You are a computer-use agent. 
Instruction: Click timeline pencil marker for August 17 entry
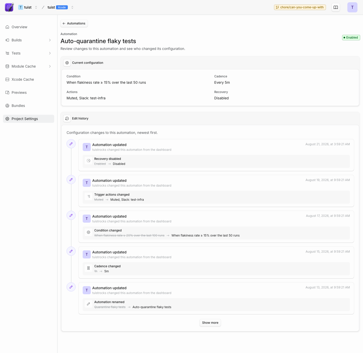click(71, 215)
